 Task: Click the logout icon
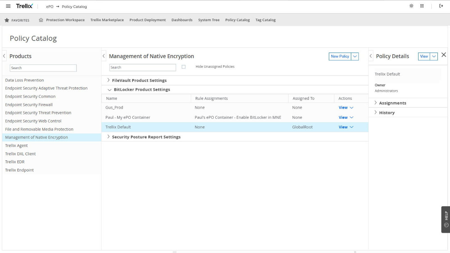coord(441,6)
